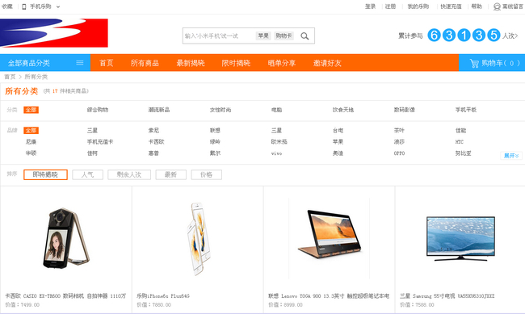
Task: Click the hamburger icon beside 全部商品分类
Action: (80, 63)
